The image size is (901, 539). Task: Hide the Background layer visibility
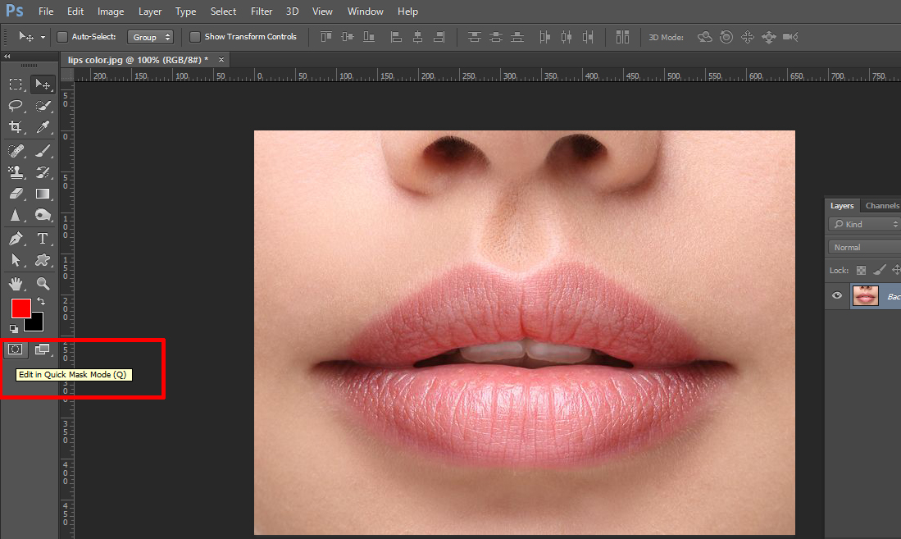click(x=836, y=295)
